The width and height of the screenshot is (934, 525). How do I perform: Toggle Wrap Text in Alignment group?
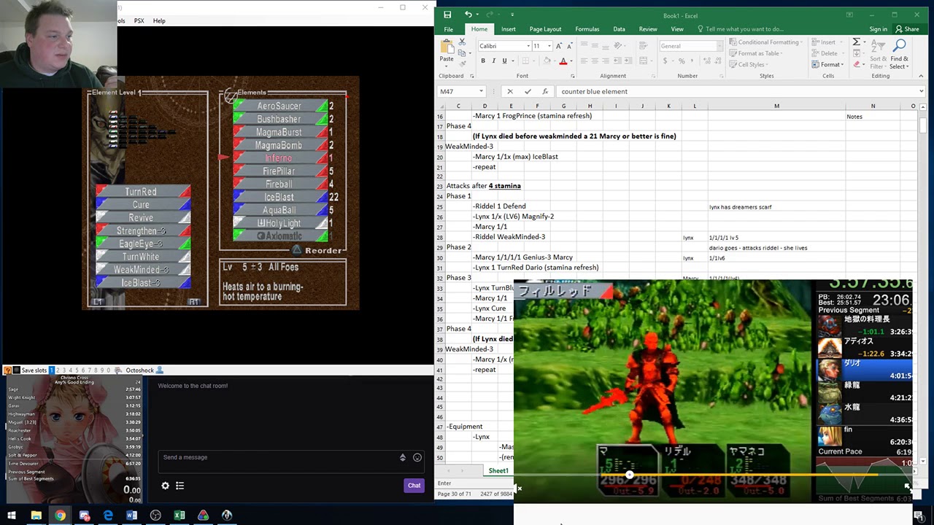coord(643,46)
